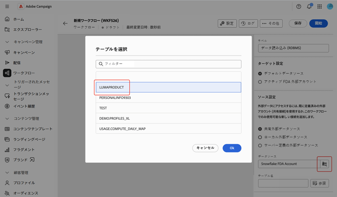Click the 開始 start button
337x197 pixels.
[x=319, y=23]
